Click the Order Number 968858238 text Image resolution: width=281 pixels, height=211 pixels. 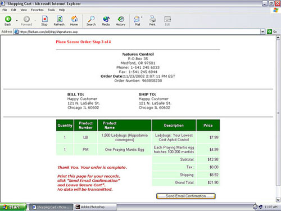point(138,80)
